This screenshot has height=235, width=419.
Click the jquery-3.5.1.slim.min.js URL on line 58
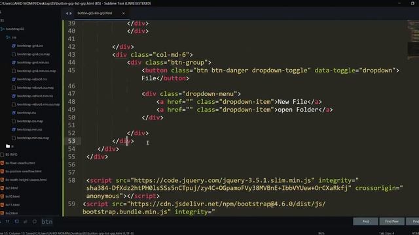point(223,180)
